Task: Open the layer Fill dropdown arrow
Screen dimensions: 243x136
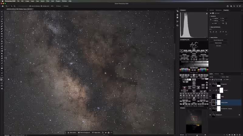Action: [x=230, y=79]
